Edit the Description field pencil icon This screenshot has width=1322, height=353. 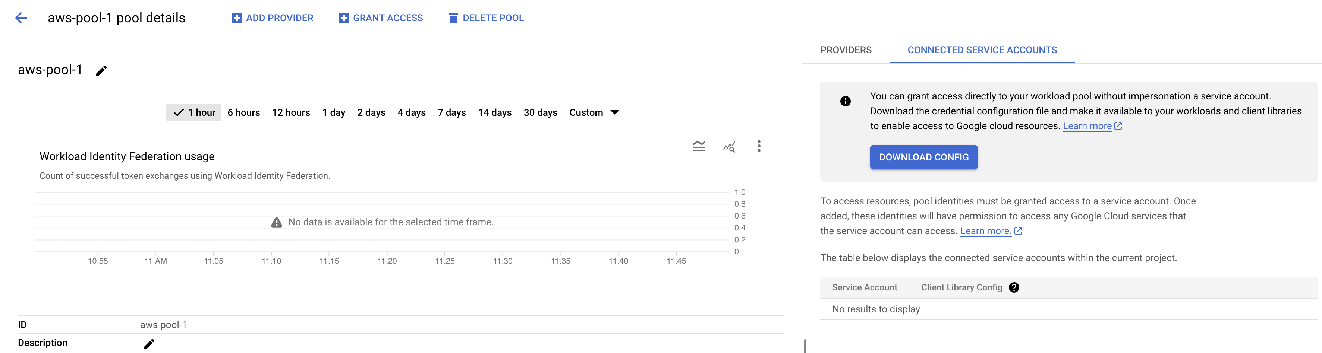tap(149, 344)
